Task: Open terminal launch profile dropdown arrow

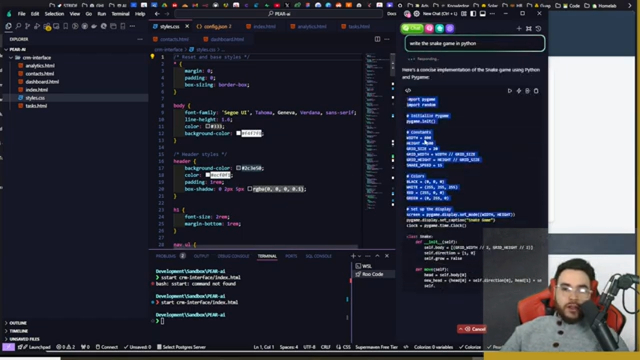Action: point(360,256)
